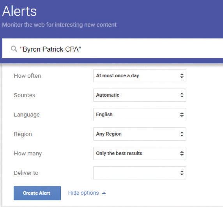Click the arrows icon on How many select
The height and width of the screenshot is (207, 223).
pyautogui.click(x=182, y=153)
